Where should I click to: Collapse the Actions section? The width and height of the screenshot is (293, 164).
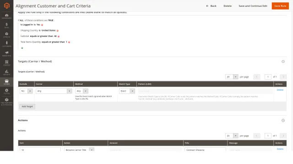click(283, 120)
